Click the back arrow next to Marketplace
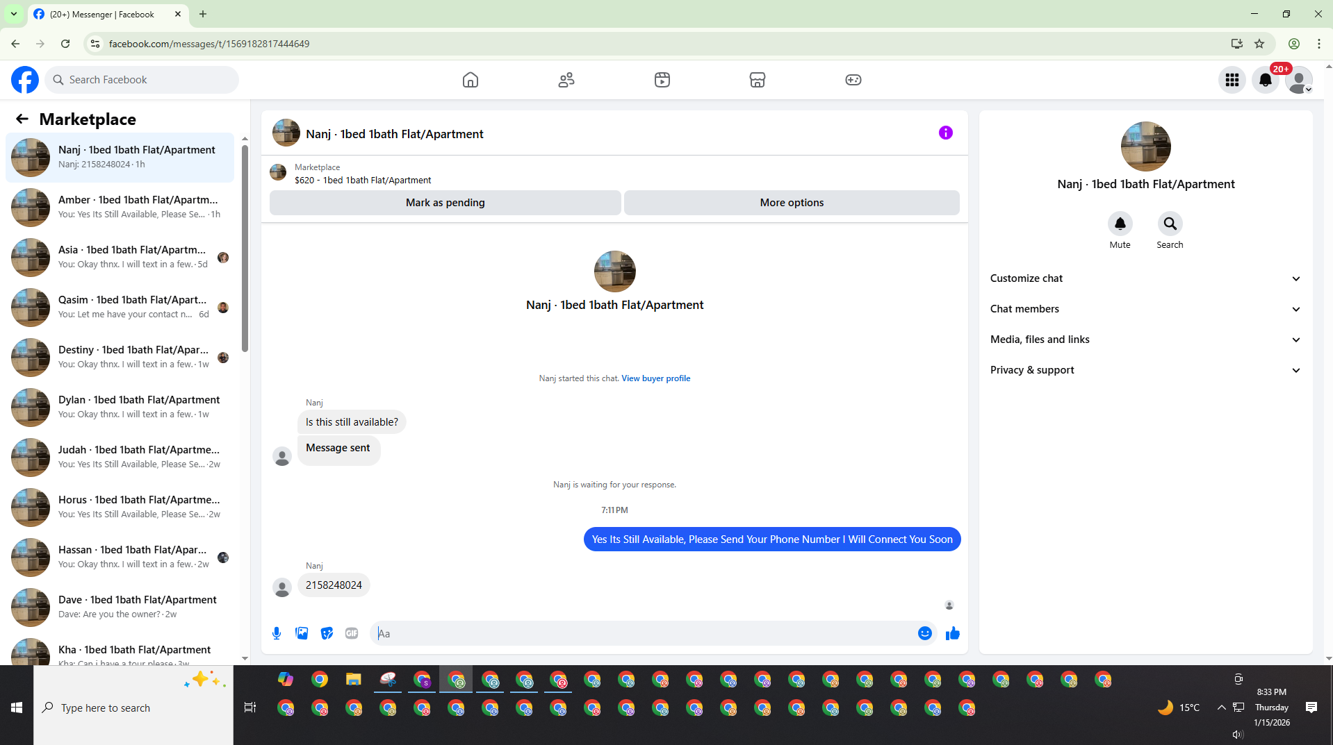 pyautogui.click(x=22, y=119)
